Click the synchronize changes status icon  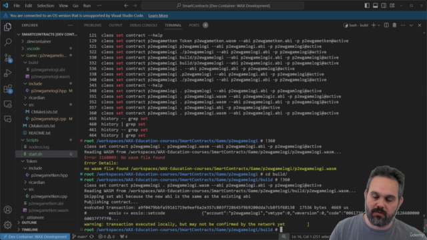tap(92, 237)
